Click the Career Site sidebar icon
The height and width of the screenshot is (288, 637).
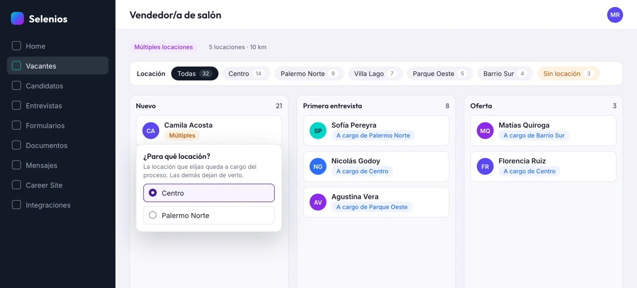(16, 185)
